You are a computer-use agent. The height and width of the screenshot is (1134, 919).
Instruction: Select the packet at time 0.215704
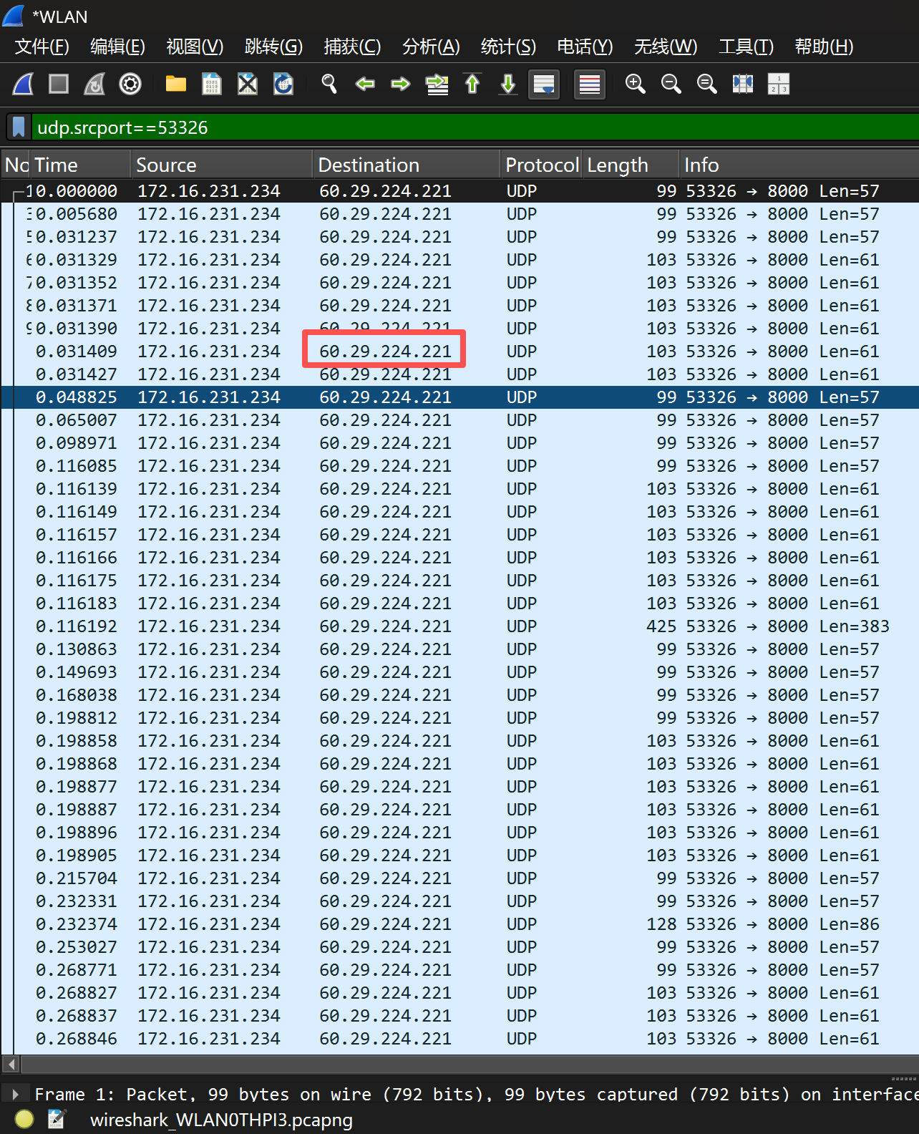(459, 878)
